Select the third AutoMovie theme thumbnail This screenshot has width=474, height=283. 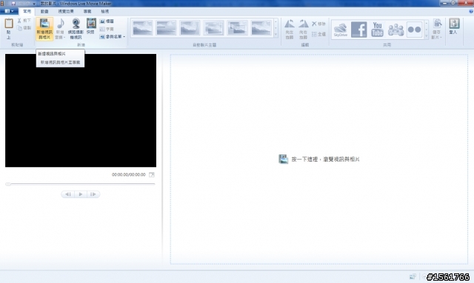[190, 28]
